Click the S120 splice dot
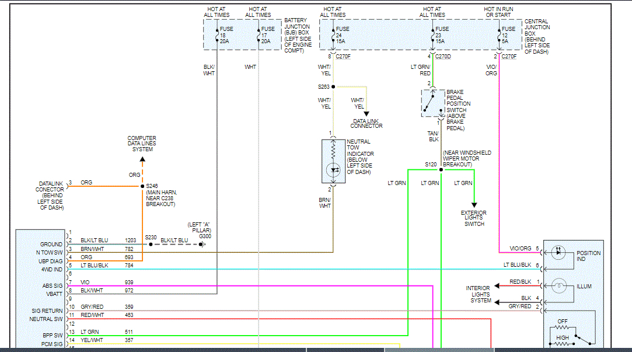This screenshot has width=632, height=352. 441,170
